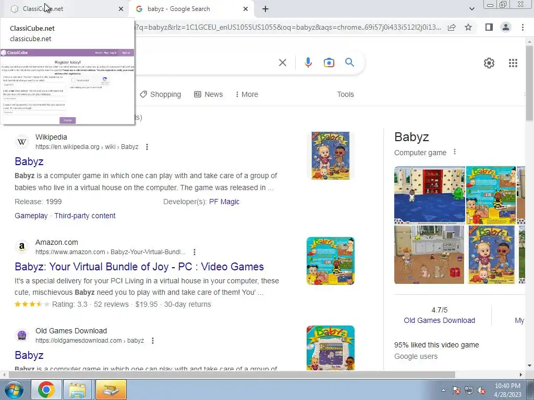Open the Windows Start menu
Viewport: 534px width, 400px height.
click(x=14, y=390)
